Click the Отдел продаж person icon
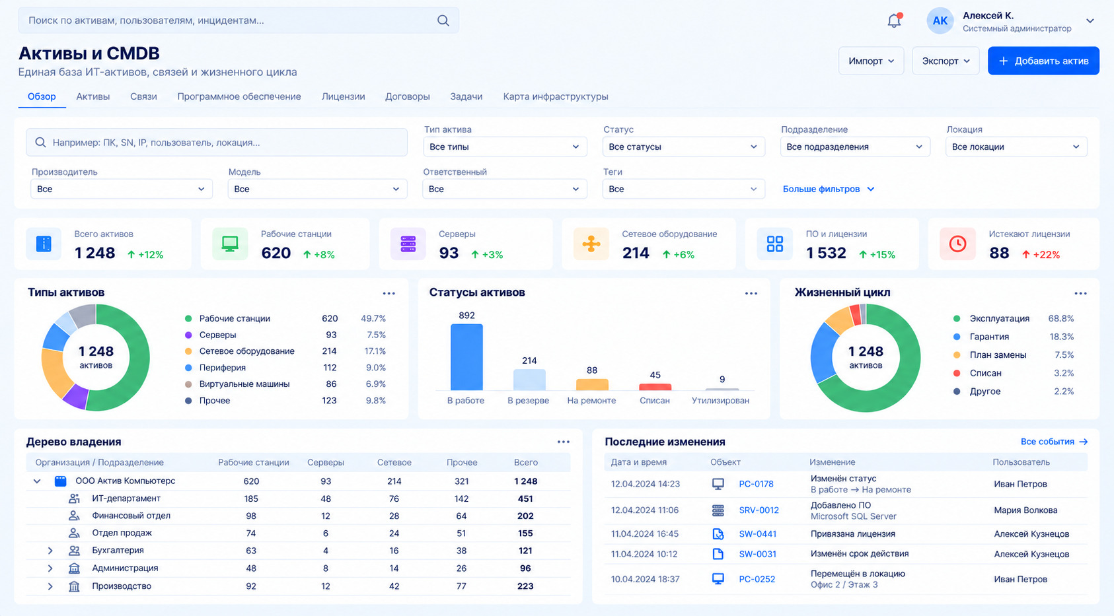The image size is (1114, 616). pos(74,533)
